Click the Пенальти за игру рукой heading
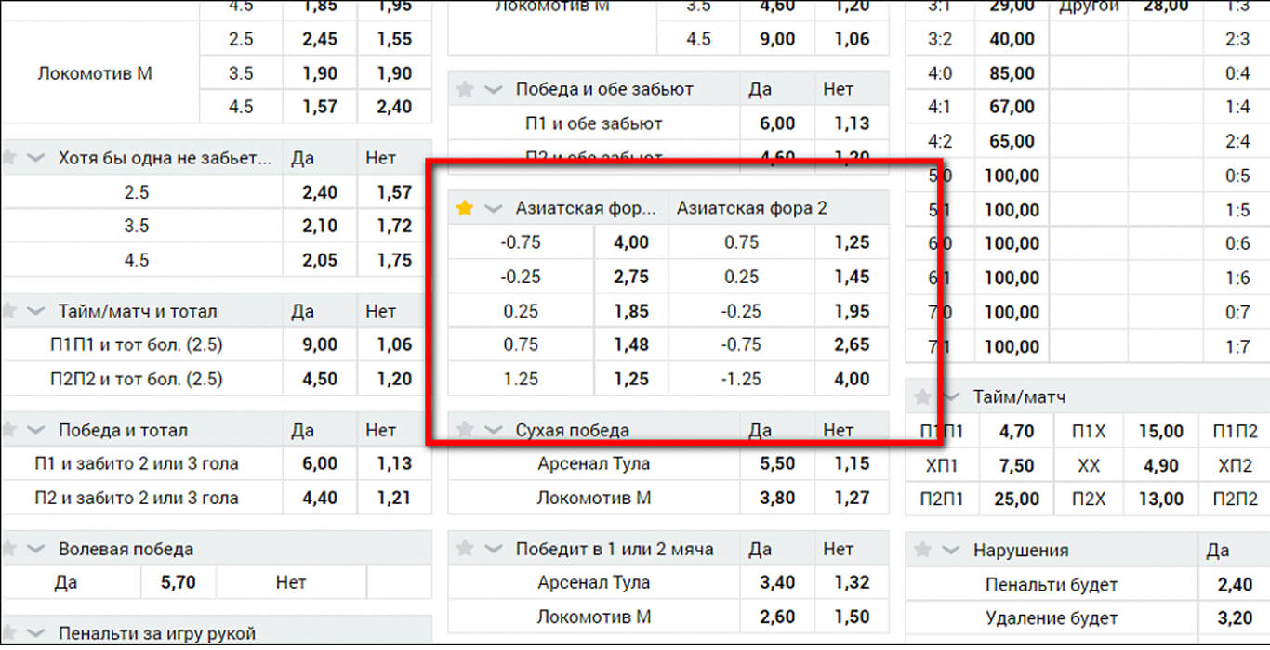Image resolution: width=1270 pixels, height=650 pixels. tap(156, 633)
